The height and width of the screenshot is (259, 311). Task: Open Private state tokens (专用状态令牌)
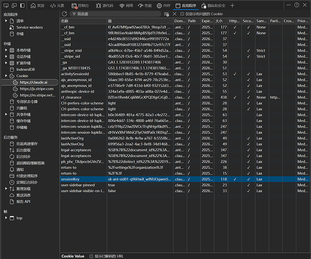[27, 102]
